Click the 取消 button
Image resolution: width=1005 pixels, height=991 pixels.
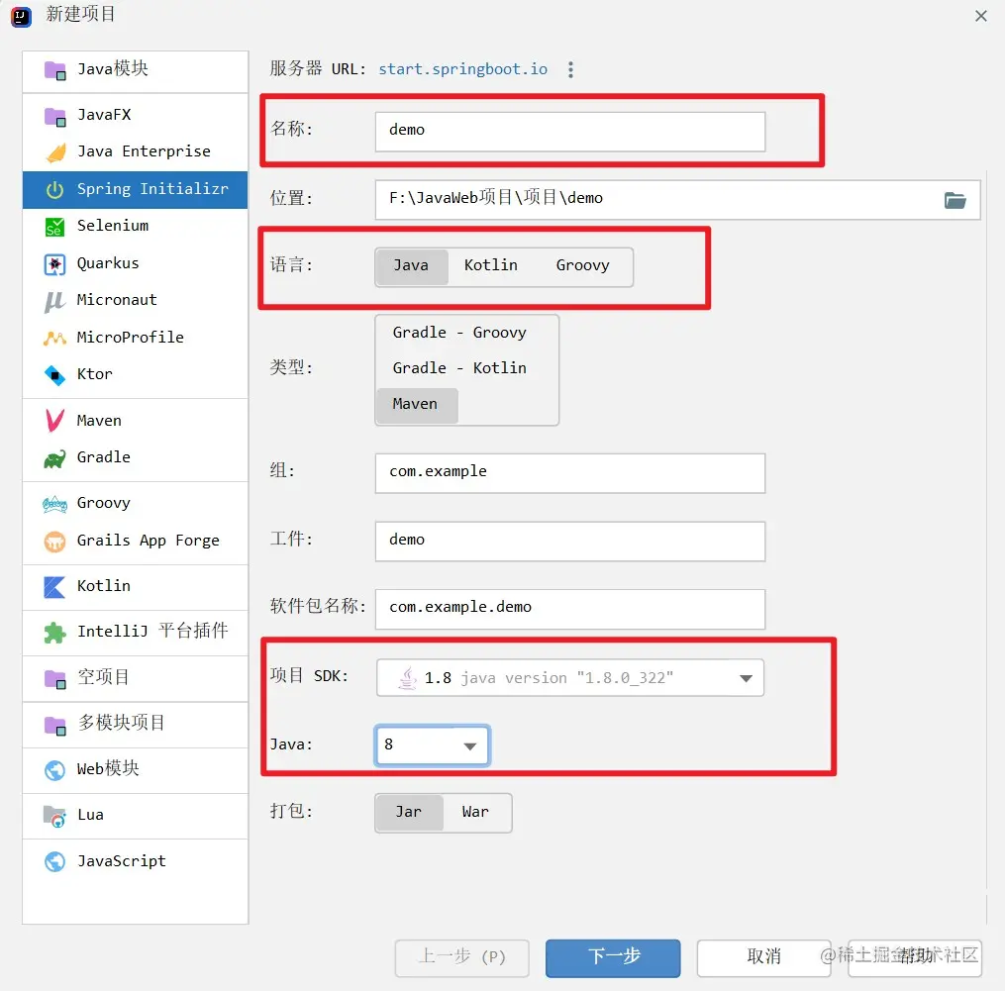coord(763,957)
